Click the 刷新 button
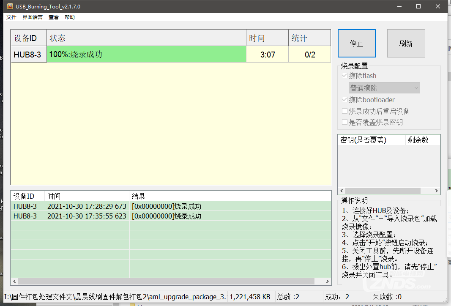Screen dimensions: 451x306 [x=406, y=44]
